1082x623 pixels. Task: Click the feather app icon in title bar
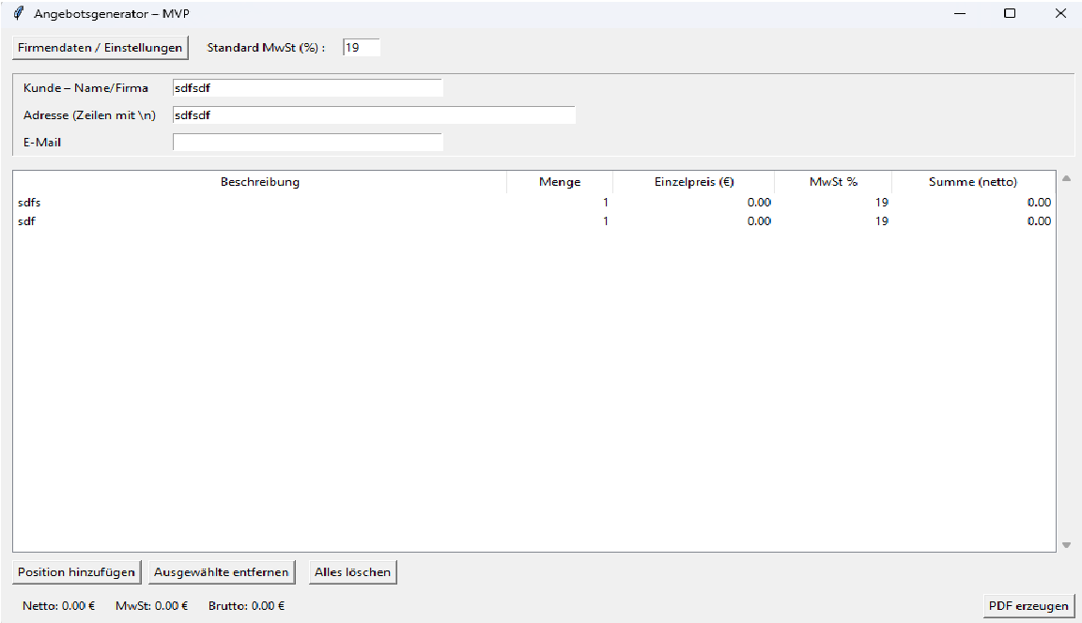(x=18, y=14)
